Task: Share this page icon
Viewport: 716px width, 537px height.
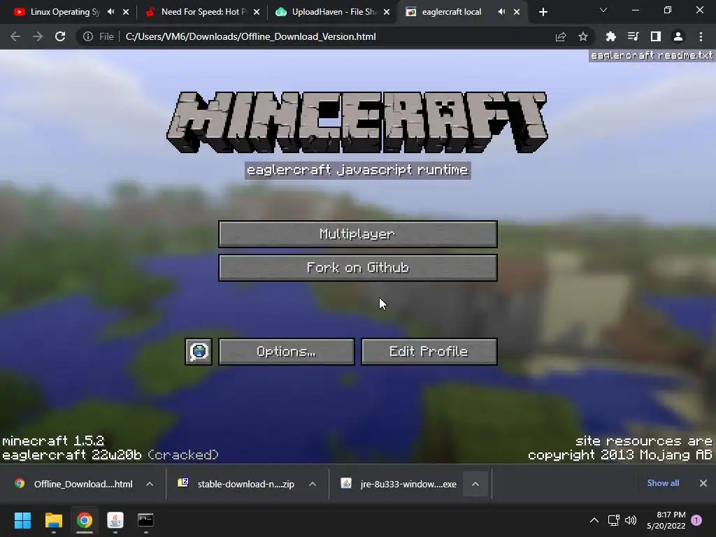Action: coord(561,36)
